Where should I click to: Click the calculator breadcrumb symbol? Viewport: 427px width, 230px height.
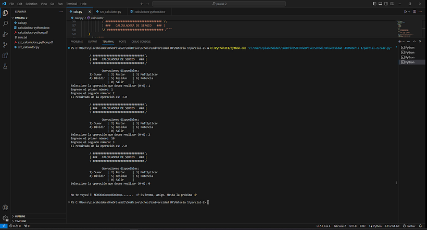95,18
